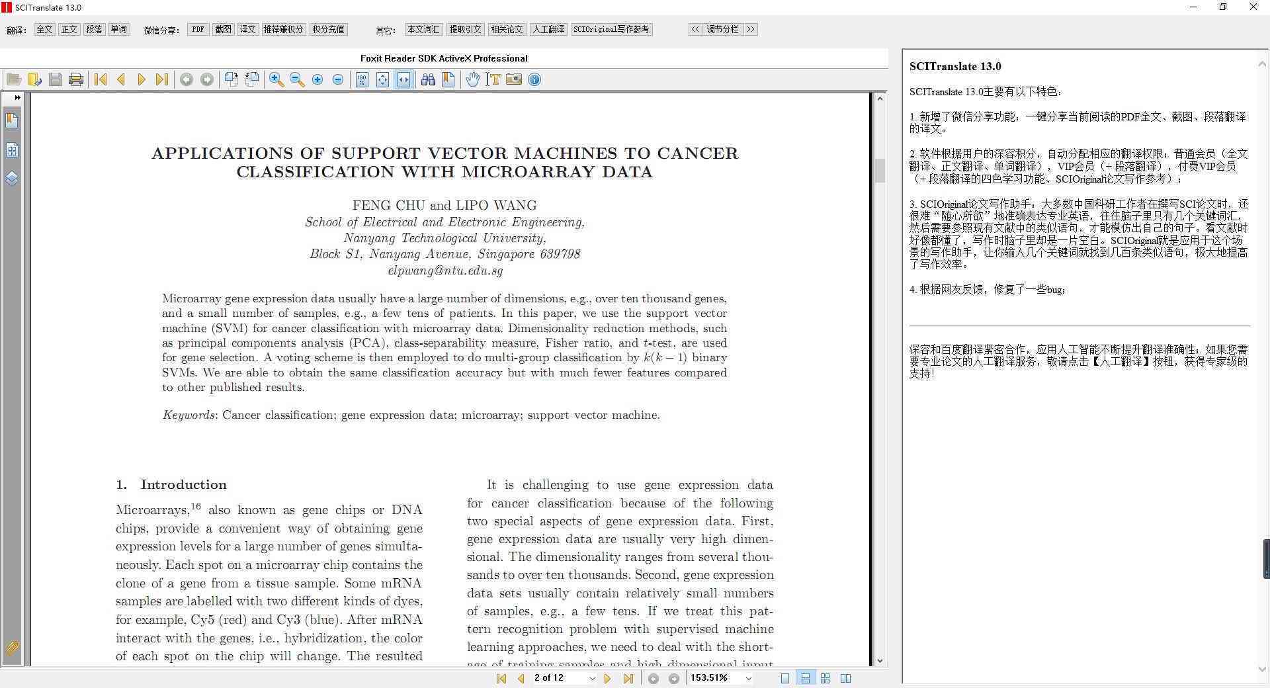
Task: Take a snapshot with the camera icon
Action: [514, 79]
